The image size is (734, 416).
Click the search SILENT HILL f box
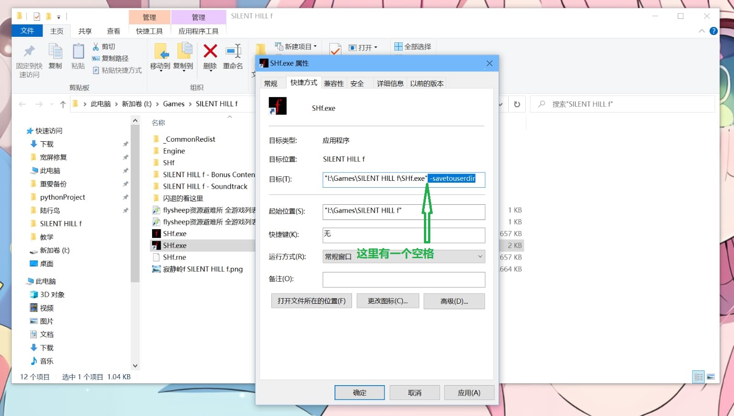tap(622, 104)
